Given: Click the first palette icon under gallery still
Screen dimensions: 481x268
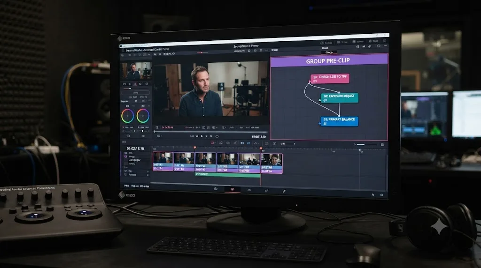Looking at the screenshot, I should tap(124, 84).
